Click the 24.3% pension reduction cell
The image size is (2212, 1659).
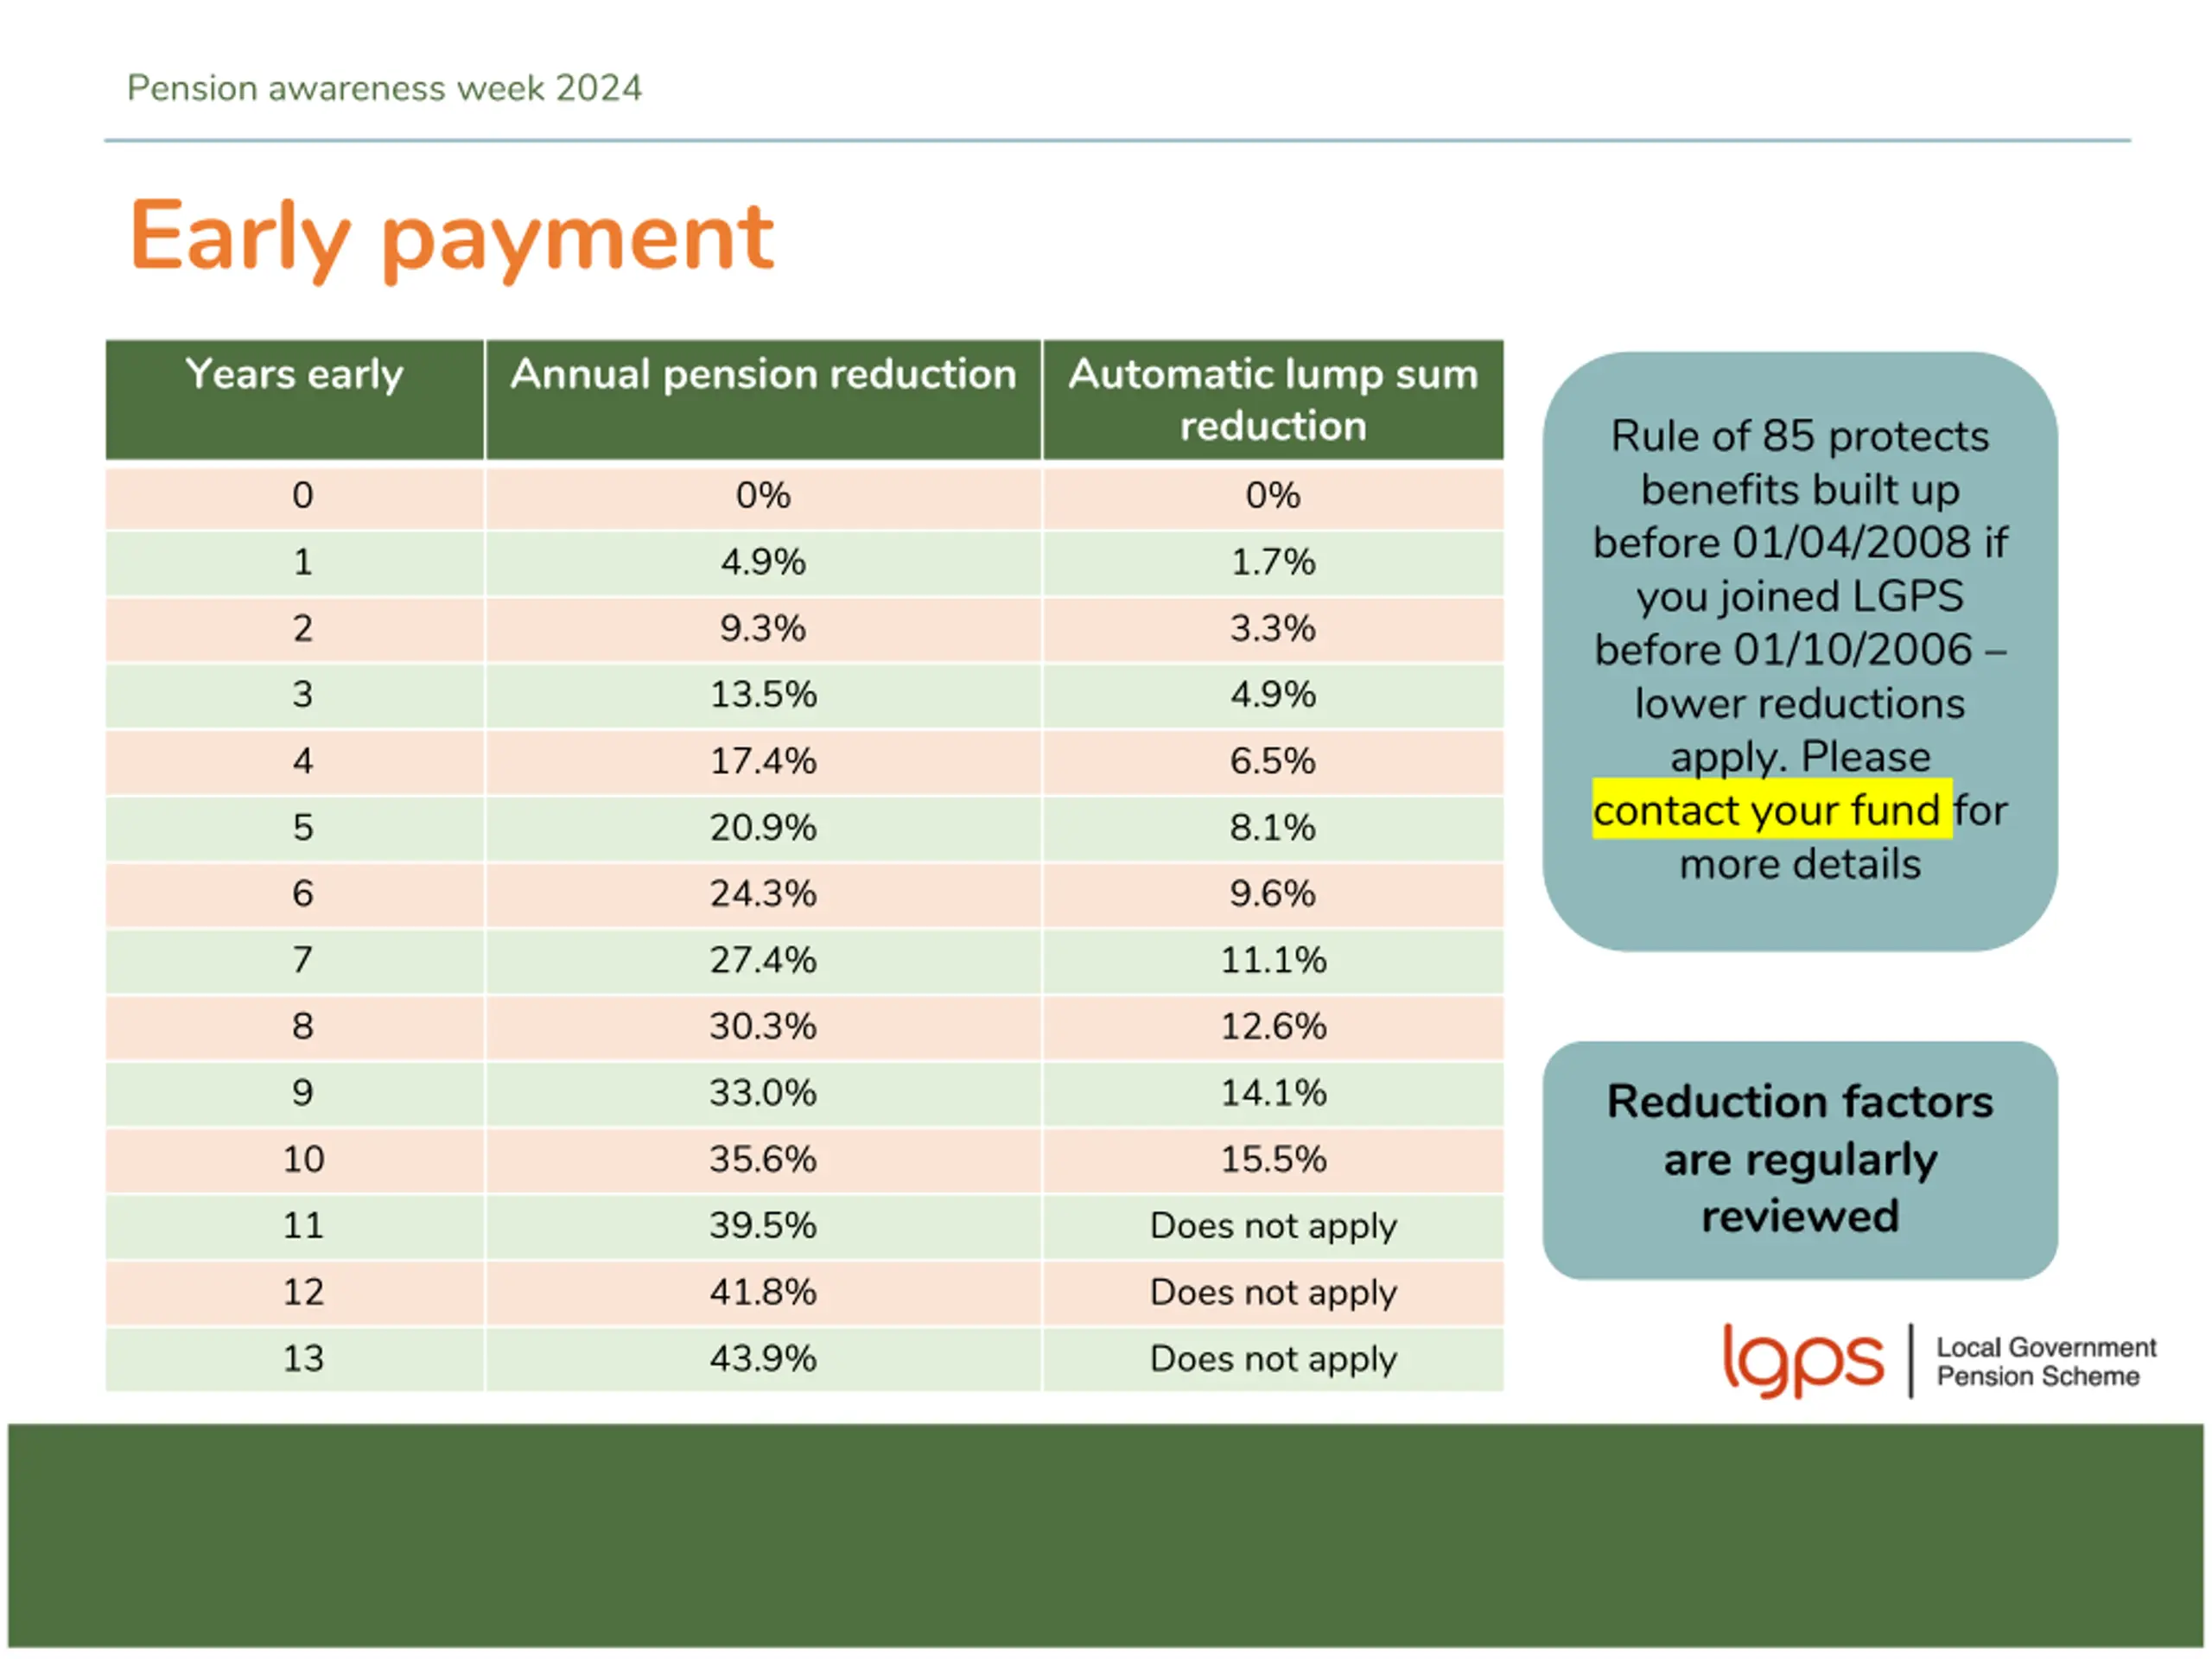pyautogui.click(x=763, y=894)
